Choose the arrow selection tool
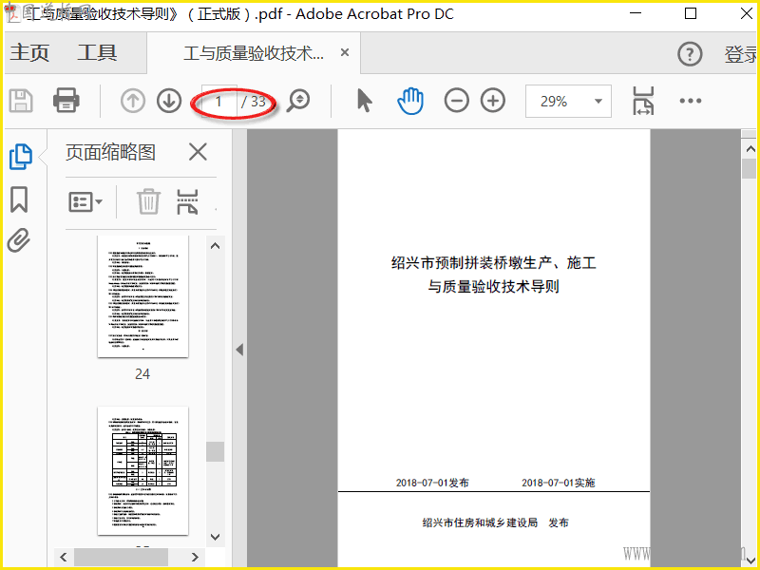The height and width of the screenshot is (570, 760). pos(365,101)
